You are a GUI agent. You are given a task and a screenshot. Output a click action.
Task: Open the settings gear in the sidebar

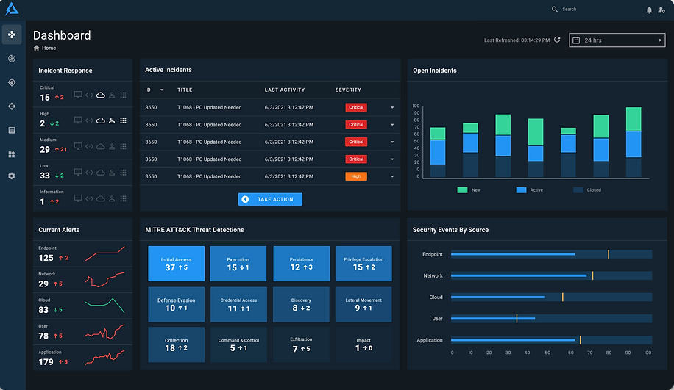tap(12, 176)
